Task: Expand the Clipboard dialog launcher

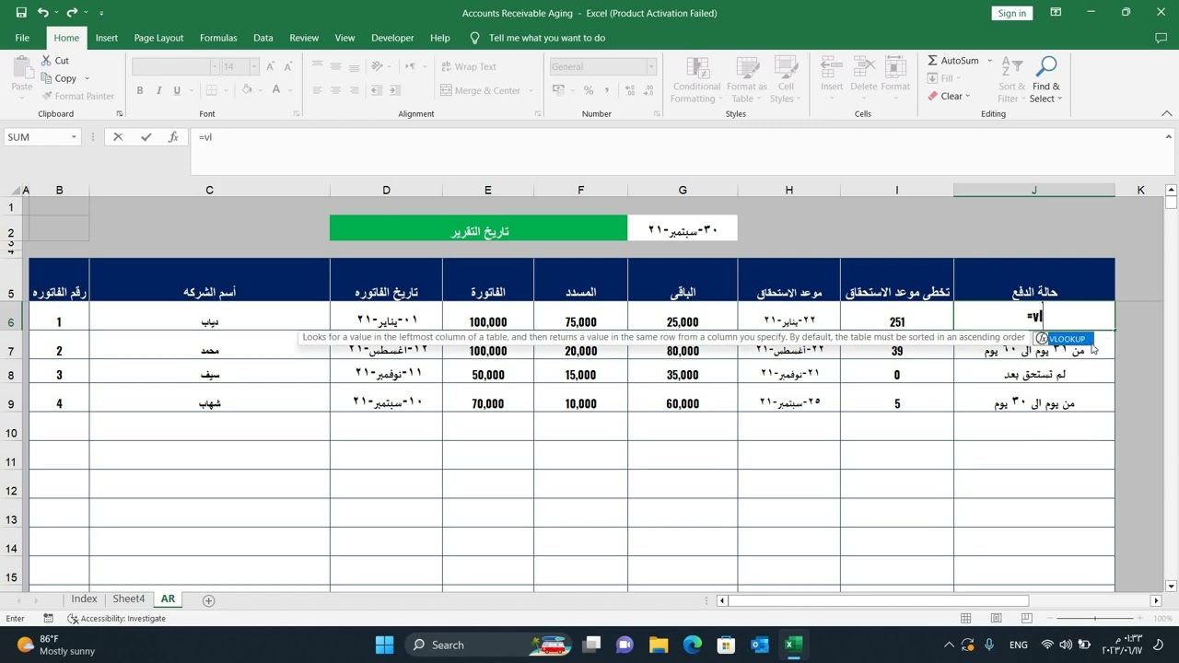Action: pos(120,113)
